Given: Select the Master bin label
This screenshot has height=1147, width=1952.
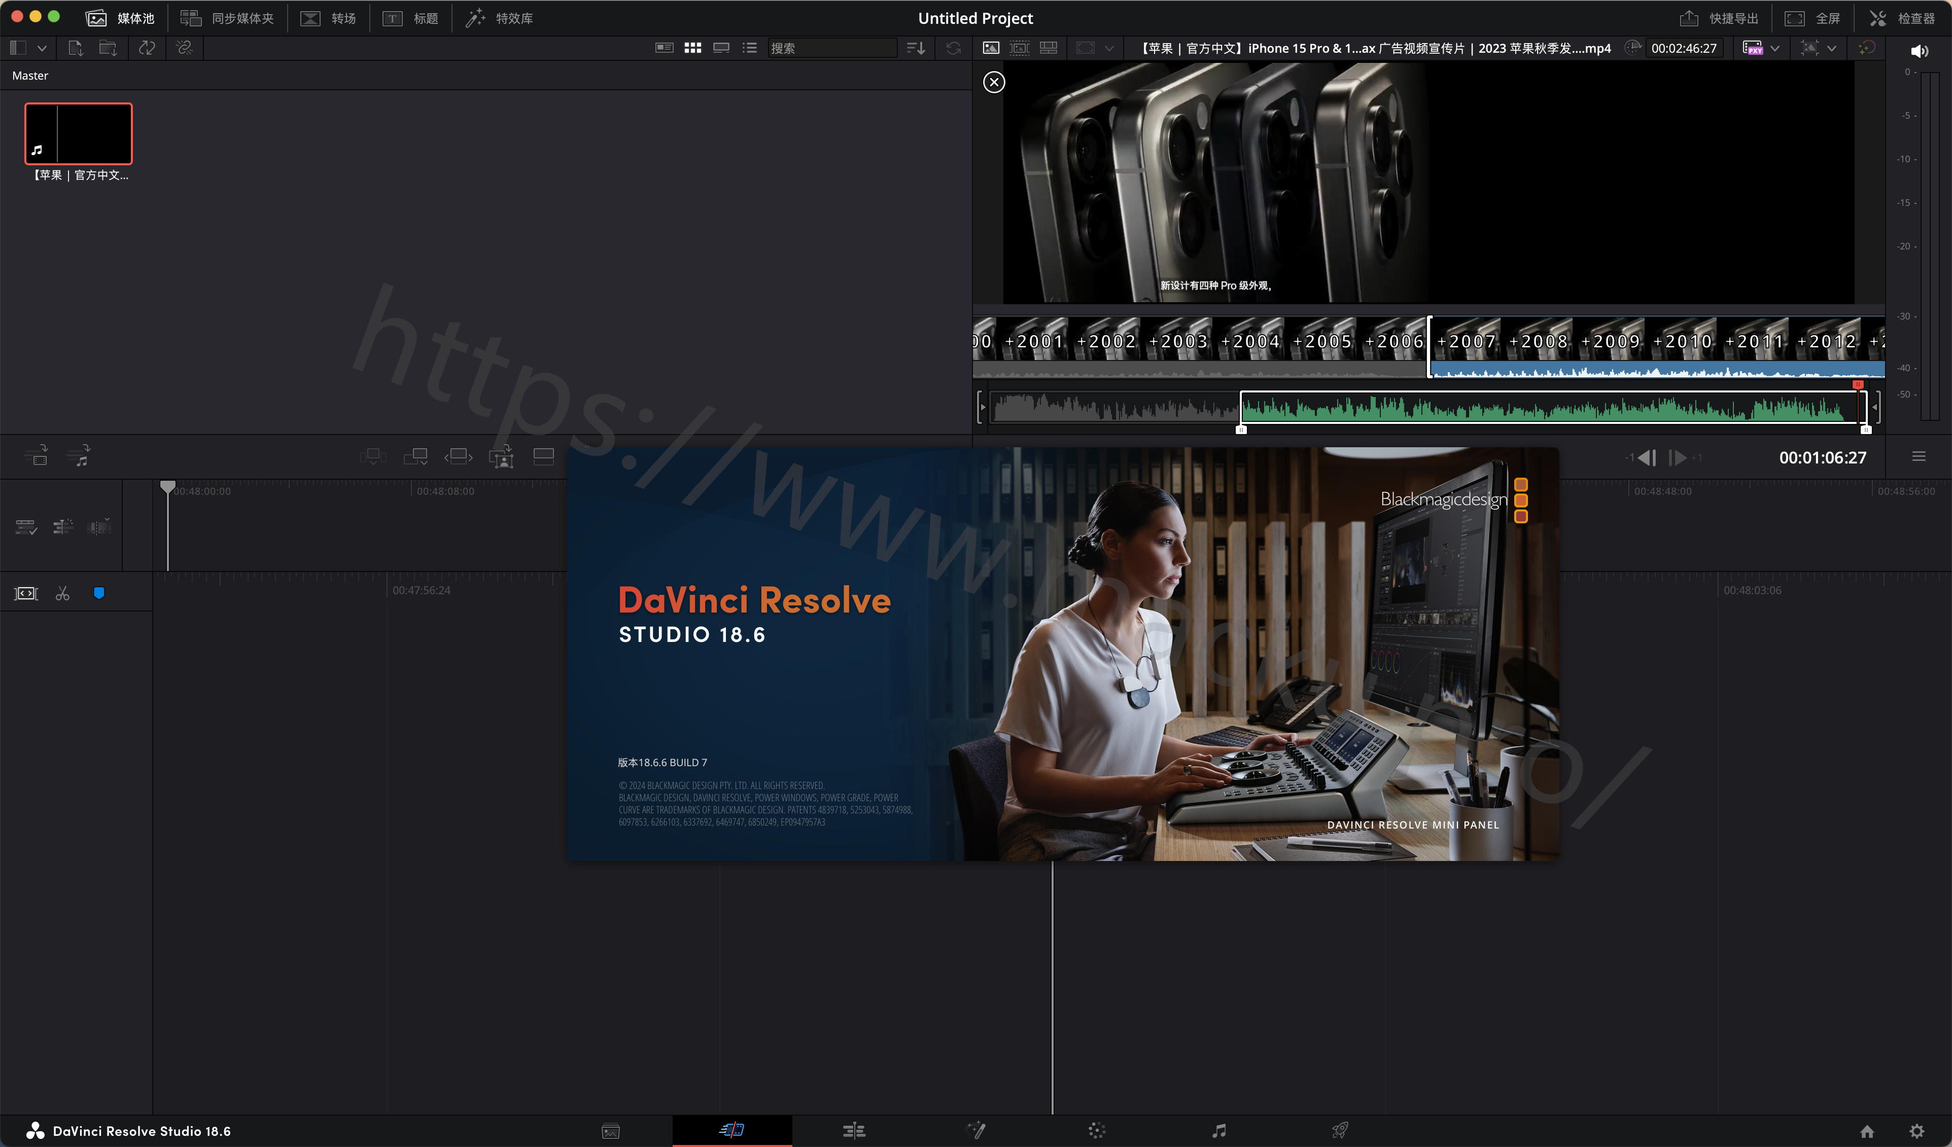Looking at the screenshot, I should [30, 75].
